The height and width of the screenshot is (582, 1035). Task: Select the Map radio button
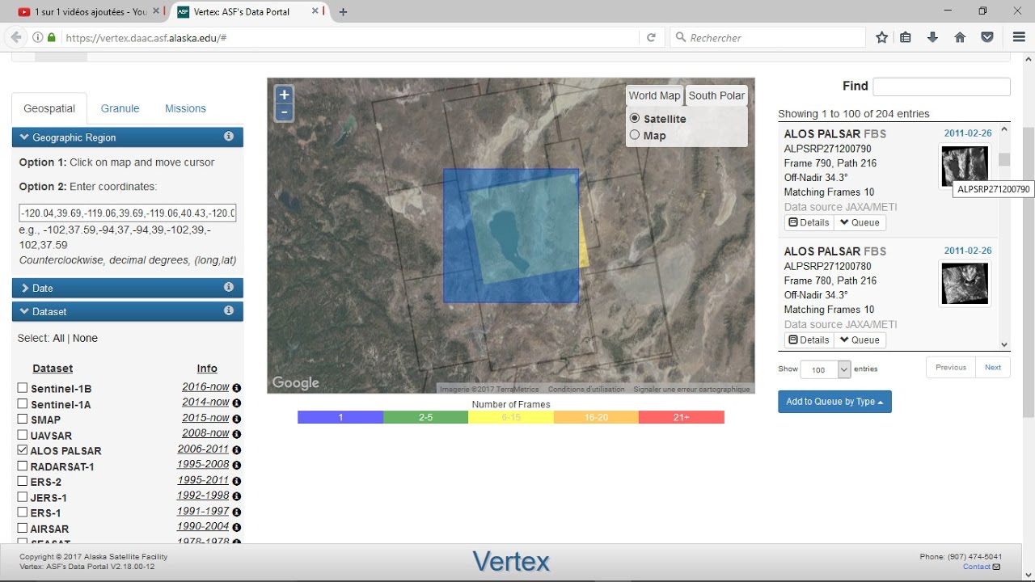pyautogui.click(x=635, y=135)
